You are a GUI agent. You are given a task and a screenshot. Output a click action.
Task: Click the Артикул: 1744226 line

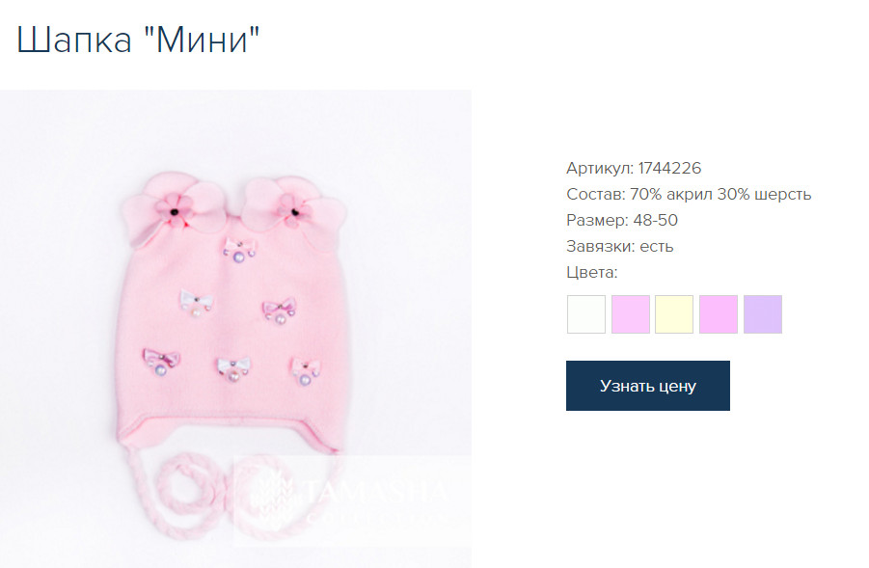pyautogui.click(x=634, y=168)
